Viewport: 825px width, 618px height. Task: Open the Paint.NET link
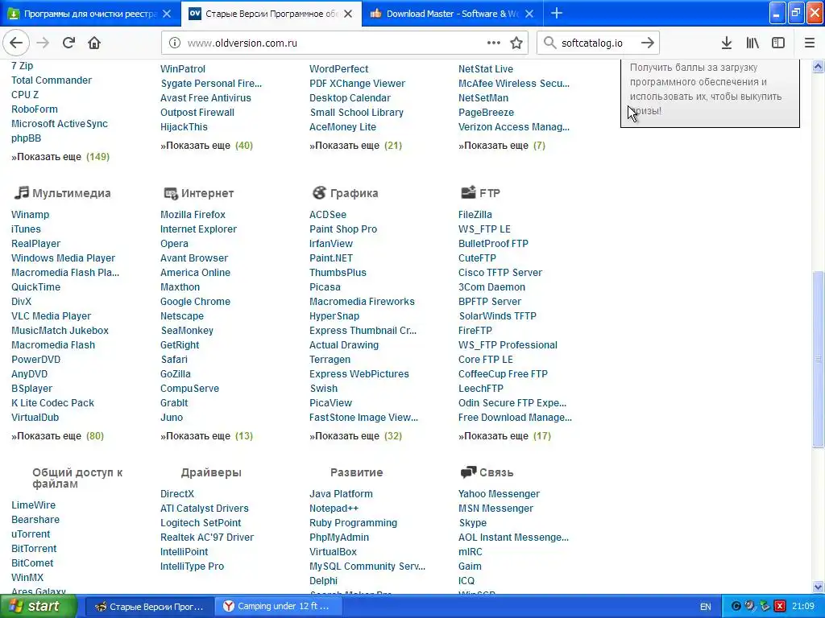[331, 258]
